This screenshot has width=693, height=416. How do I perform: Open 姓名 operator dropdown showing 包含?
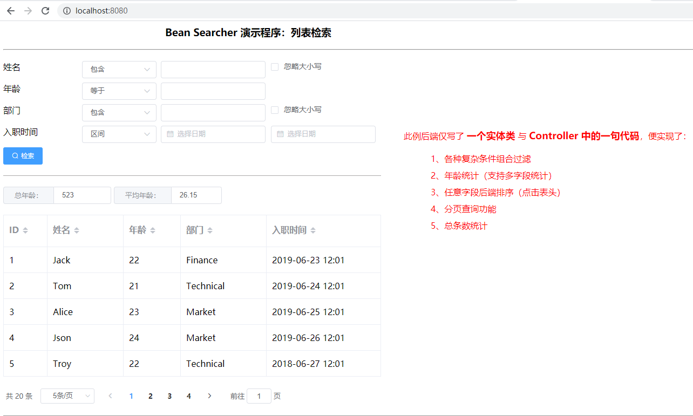coord(119,70)
